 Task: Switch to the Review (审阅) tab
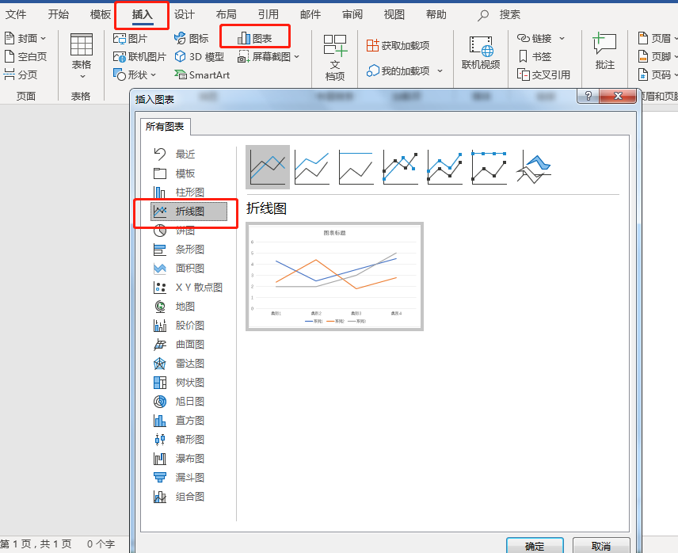click(352, 15)
